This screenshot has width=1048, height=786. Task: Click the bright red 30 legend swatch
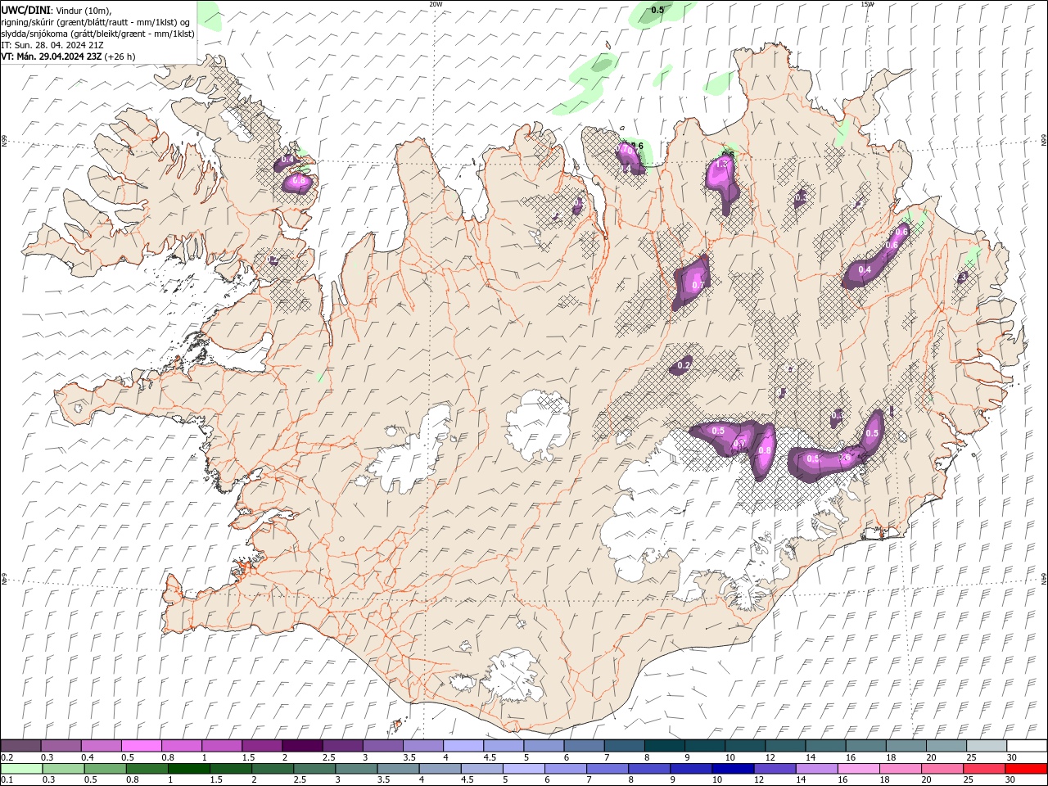1027,769
